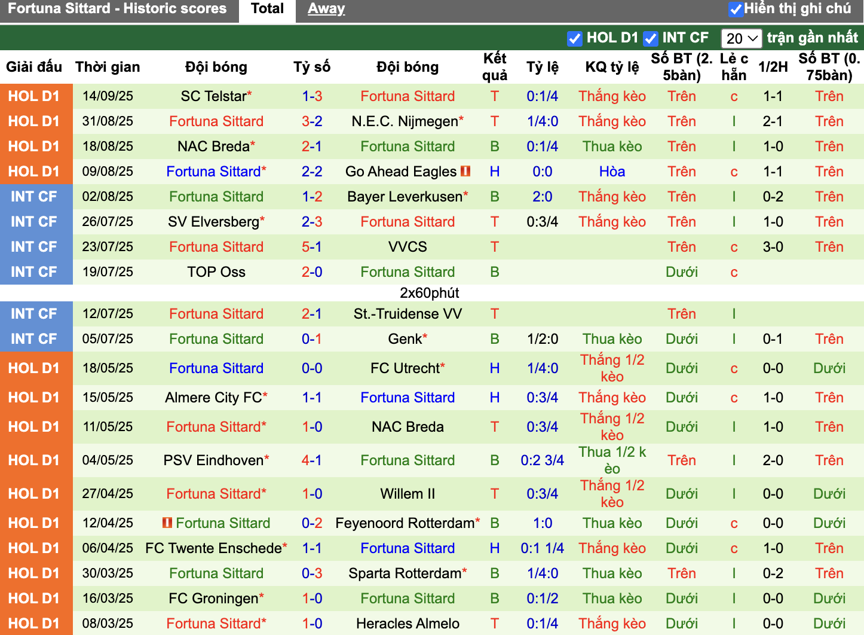Click the 2x60phút match note
Viewport: 864px width, 635px height.
(x=430, y=293)
